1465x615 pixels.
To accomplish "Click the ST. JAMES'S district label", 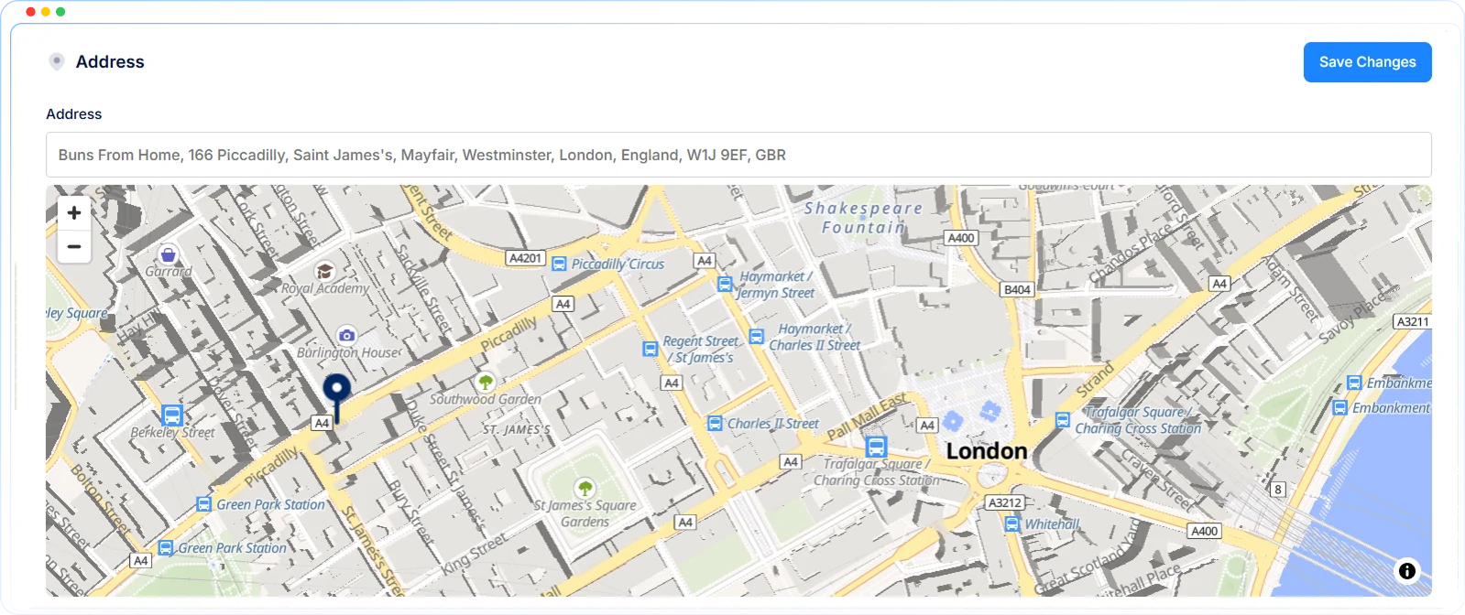I will coord(517,429).
